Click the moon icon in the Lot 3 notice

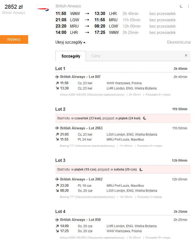click(141, 169)
